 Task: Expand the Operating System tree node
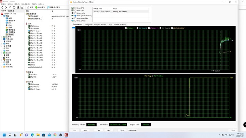[x=2, y=39]
